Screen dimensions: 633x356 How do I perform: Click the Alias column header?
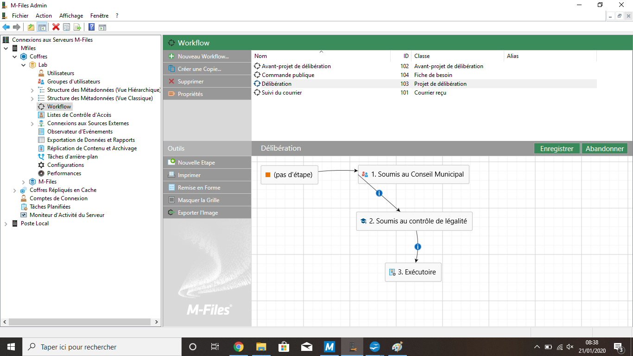coord(551,56)
